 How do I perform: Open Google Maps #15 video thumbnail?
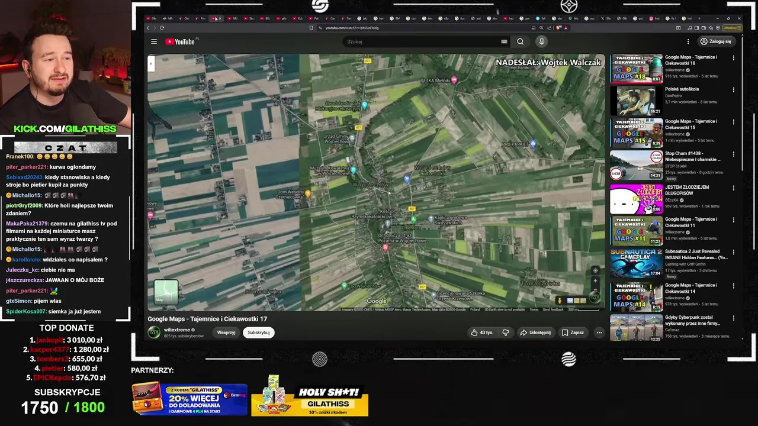click(637, 133)
